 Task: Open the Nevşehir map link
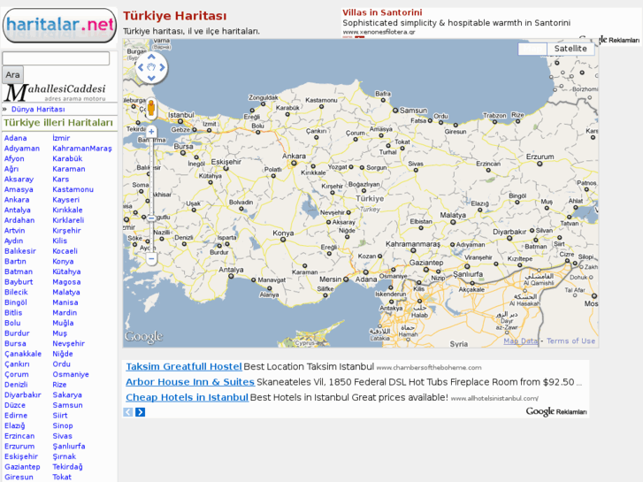[x=68, y=343]
